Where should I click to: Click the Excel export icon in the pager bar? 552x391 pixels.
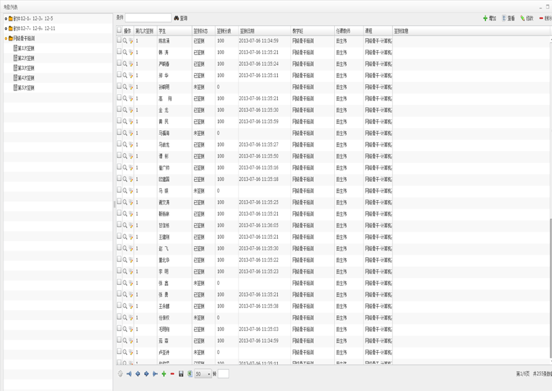pos(190,374)
